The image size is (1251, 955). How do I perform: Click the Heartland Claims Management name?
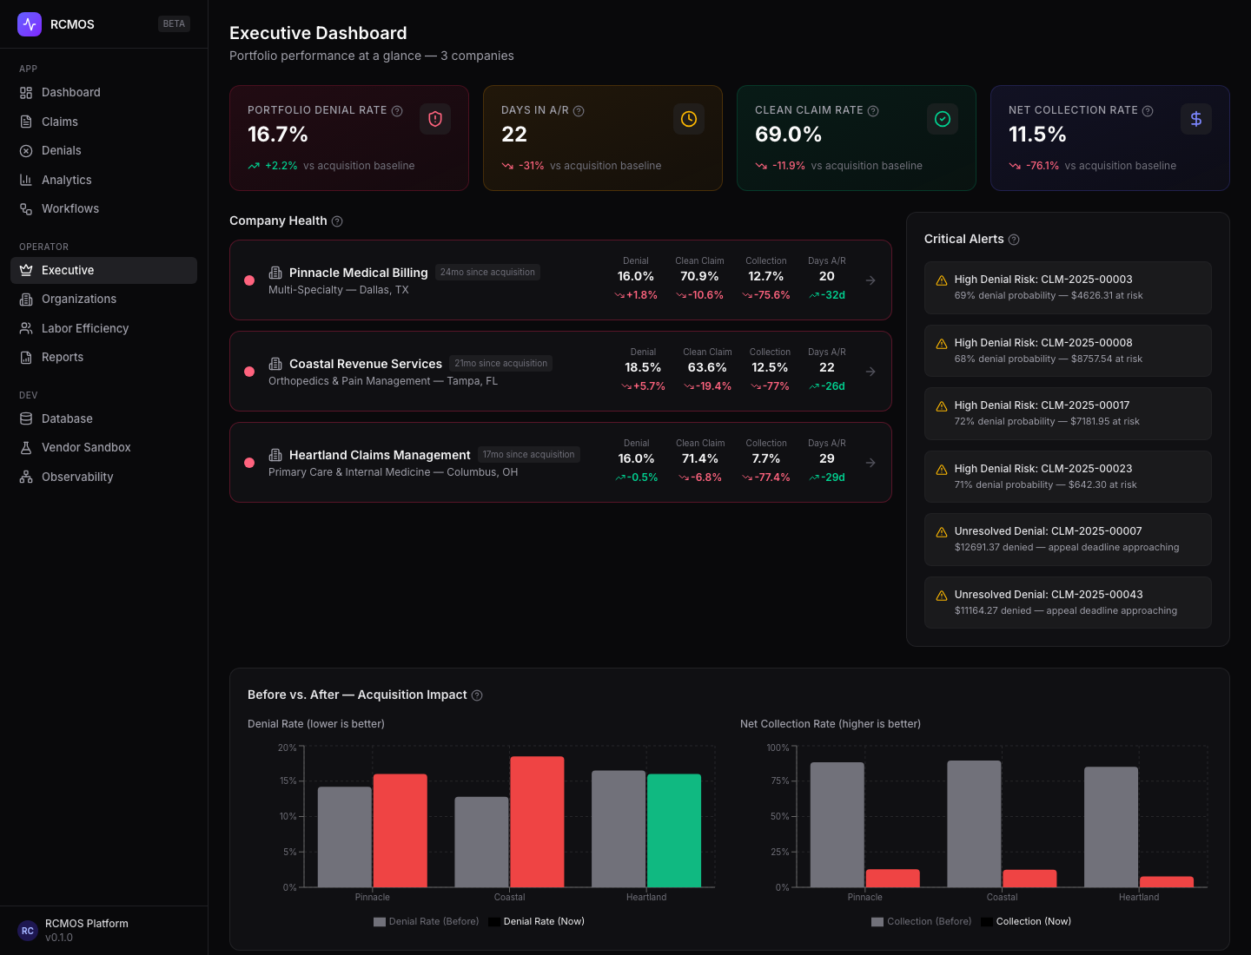pyautogui.click(x=380, y=455)
